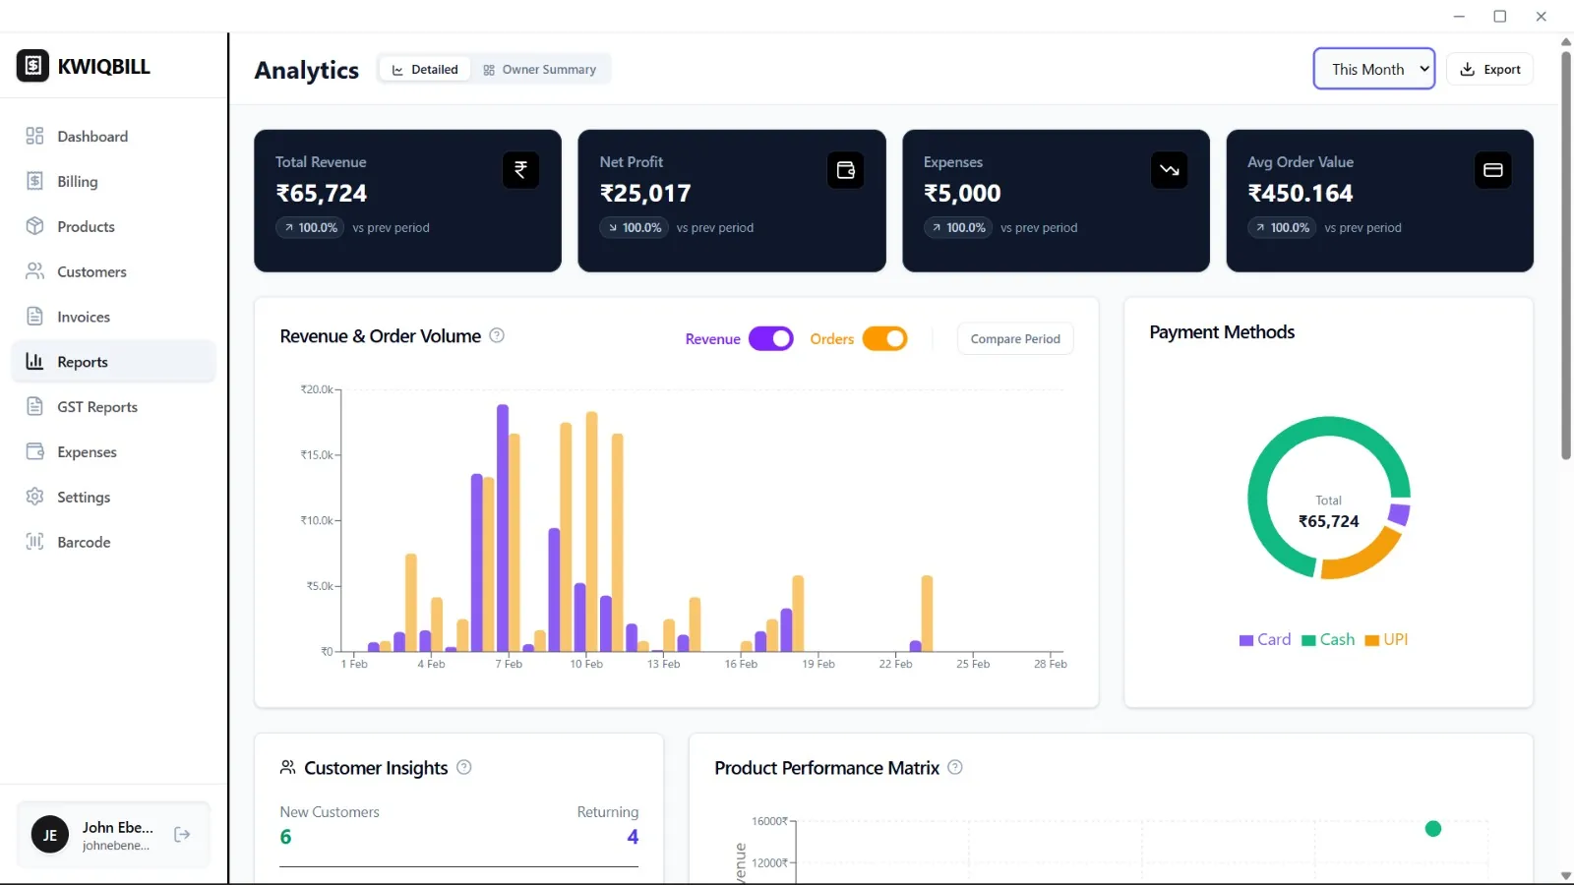
Task: Toggle the Revenue series switch off
Action: [771, 338]
